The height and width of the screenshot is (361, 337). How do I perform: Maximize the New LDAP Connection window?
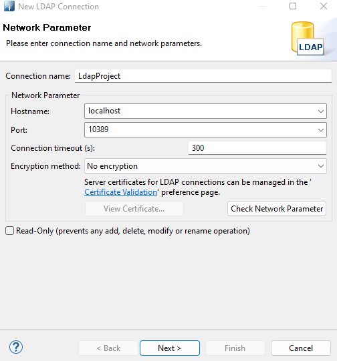click(x=293, y=6)
